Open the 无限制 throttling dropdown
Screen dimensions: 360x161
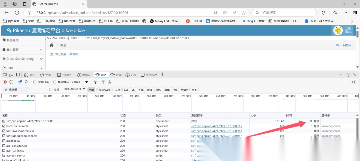click(x=79, y=82)
